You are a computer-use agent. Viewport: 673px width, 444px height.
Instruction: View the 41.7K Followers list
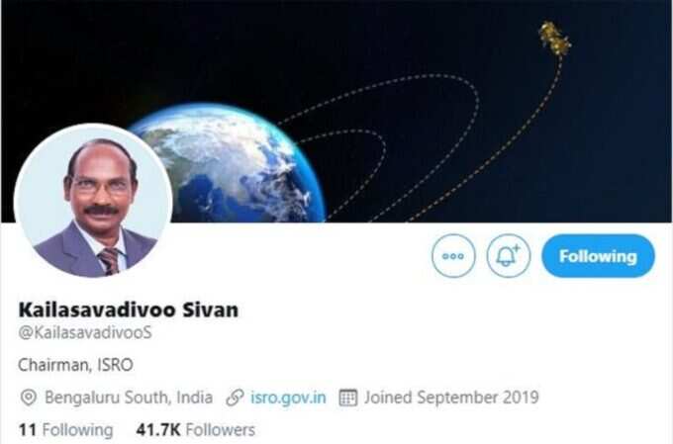click(195, 430)
